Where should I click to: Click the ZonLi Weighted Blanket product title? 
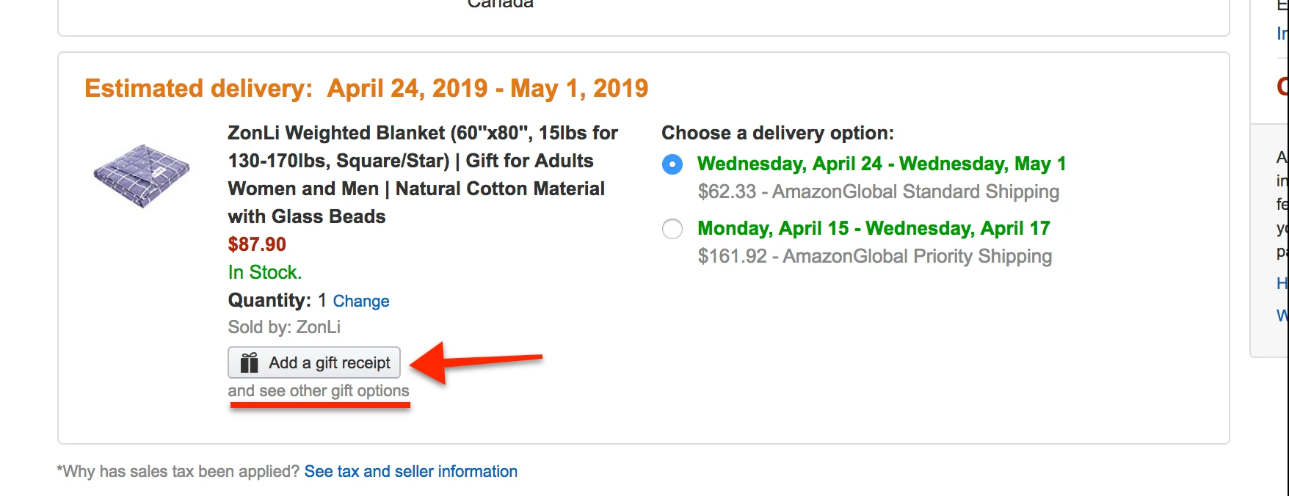tap(423, 175)
